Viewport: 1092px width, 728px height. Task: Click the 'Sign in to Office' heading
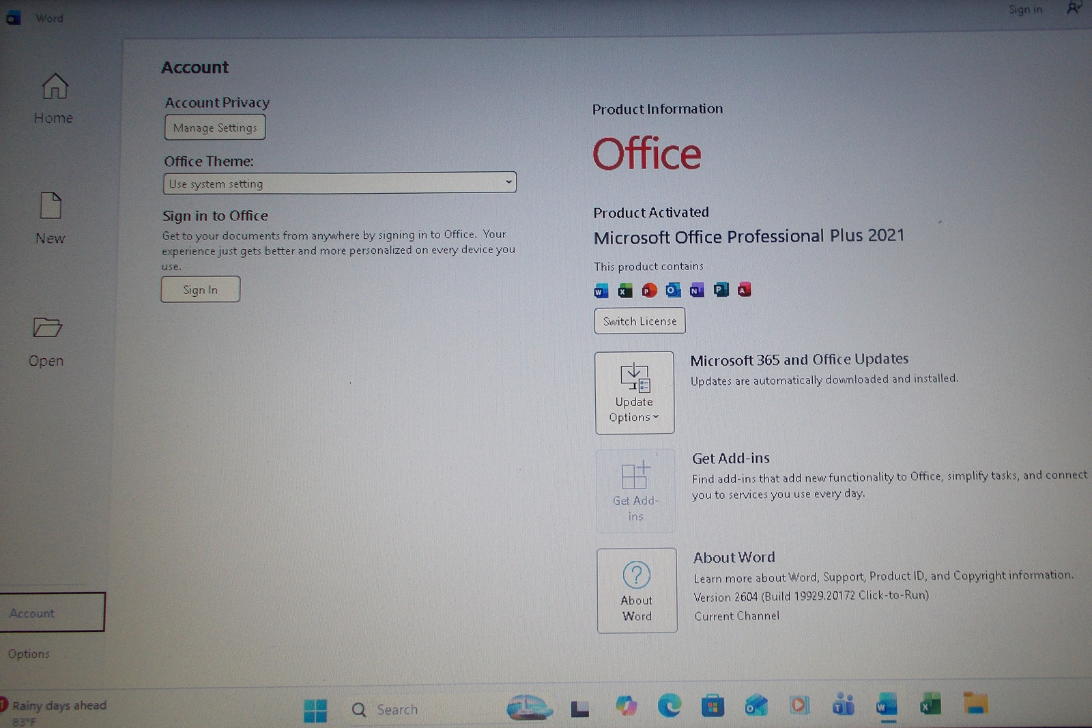tap(215, 216)
